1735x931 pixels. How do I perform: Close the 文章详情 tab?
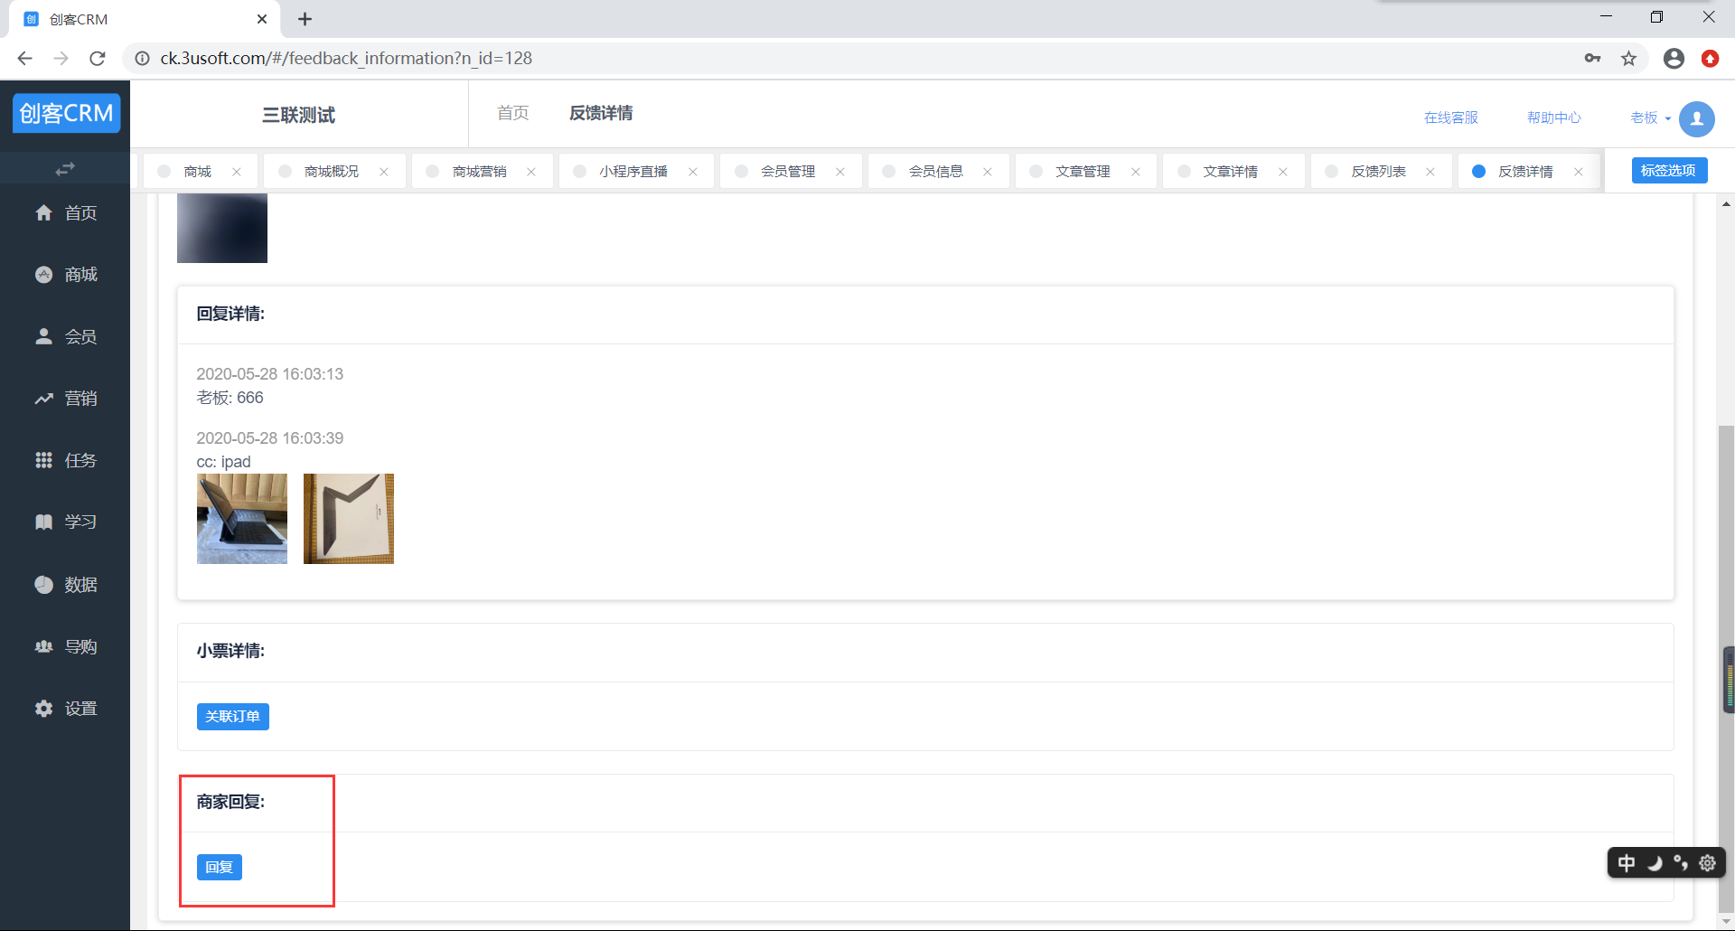click(1283, 172)
